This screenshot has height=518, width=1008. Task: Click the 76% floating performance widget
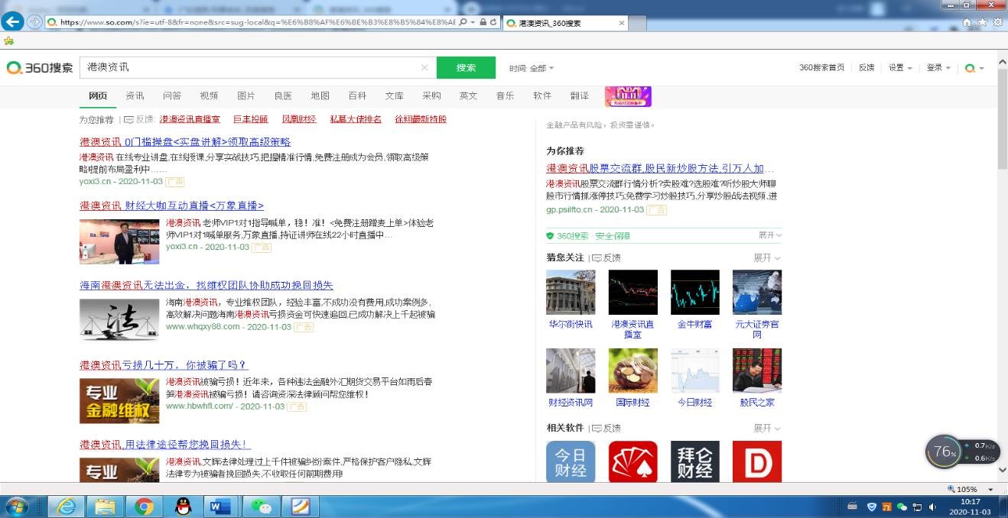(x=962, y=452)
